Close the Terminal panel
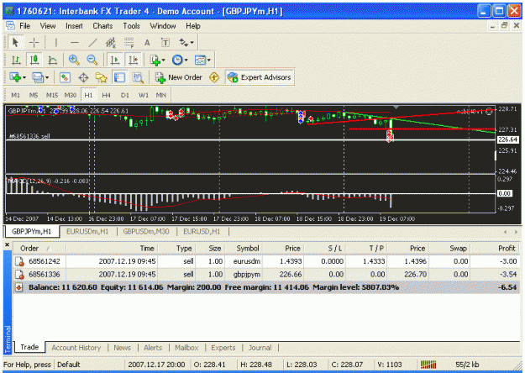Image resolution: width=525 pixels, height=373 pixels. [x=8, y=244]
